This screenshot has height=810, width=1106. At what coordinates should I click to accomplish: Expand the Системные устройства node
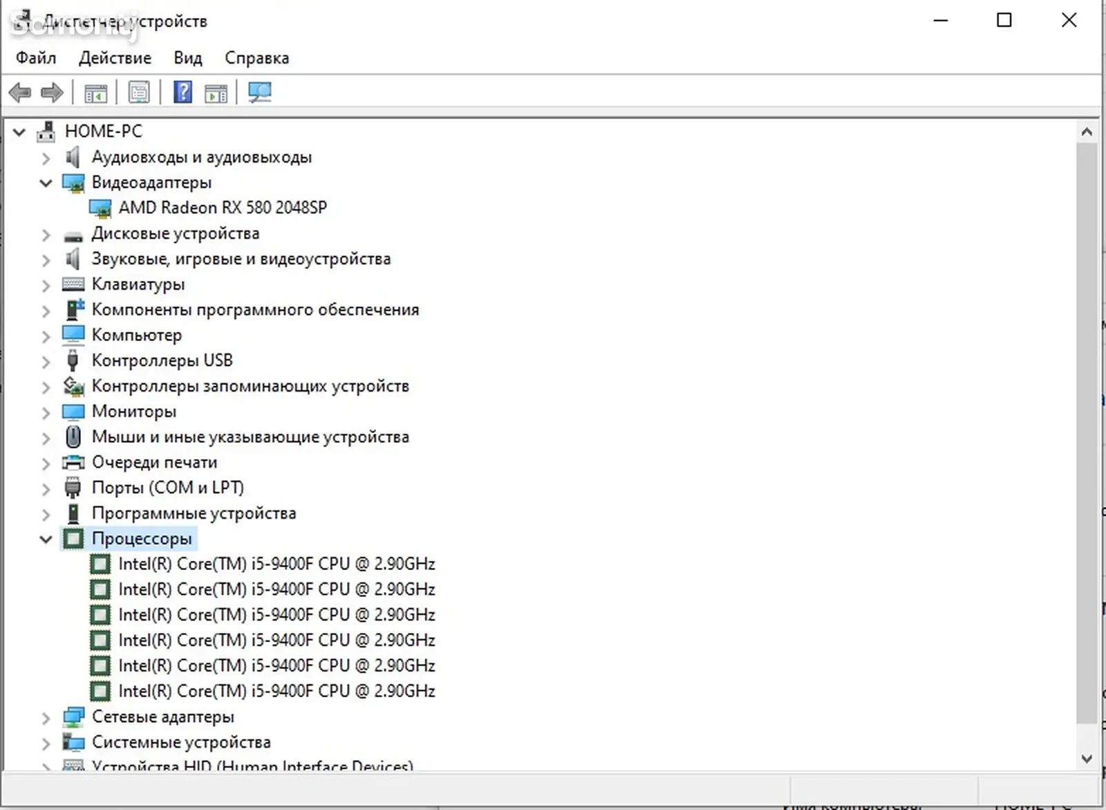coord(46,743)
